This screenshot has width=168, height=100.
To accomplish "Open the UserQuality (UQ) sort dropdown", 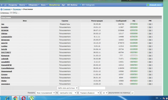I will [67, 93].
